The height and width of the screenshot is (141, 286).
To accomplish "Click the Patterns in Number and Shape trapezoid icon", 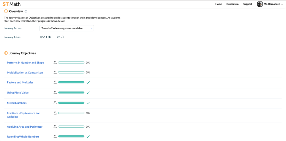I will 55,62.
